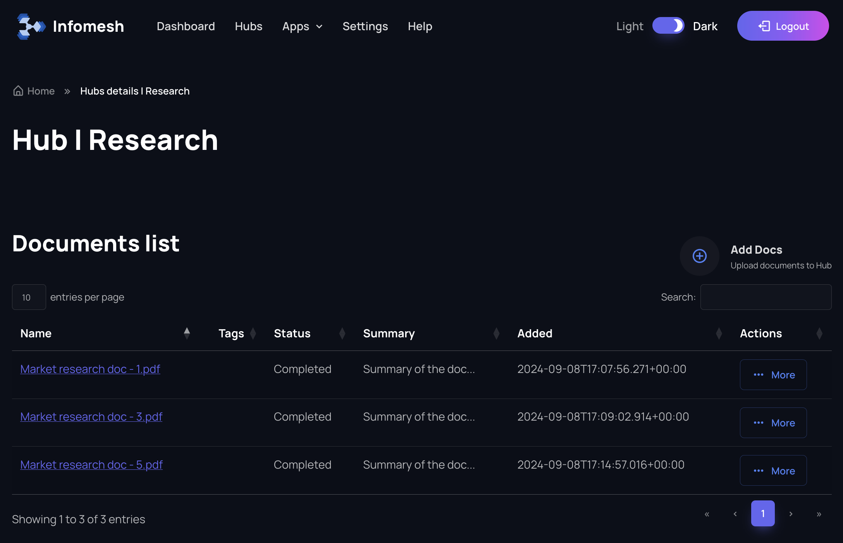Screen dimensions: 843x543
Task: Open Market research doc - 3.pdf link
Action: [x=91, y=417]
